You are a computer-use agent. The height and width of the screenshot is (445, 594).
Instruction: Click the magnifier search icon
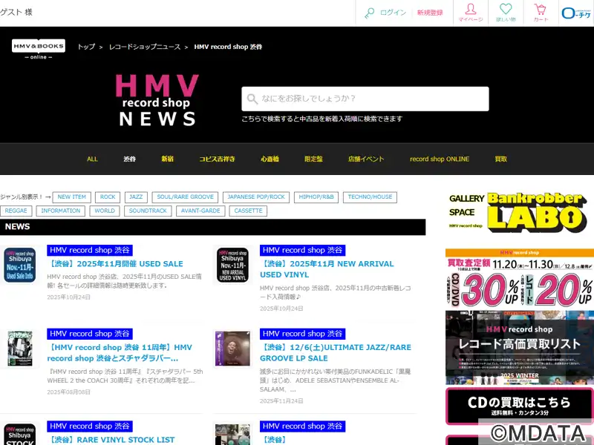[x=252, y=99]
